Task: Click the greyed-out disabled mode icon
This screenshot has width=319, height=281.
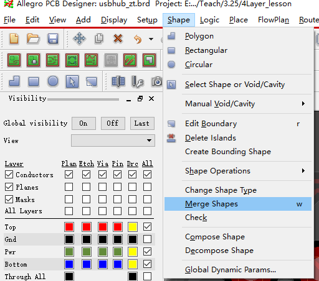Action: [111, 60]
